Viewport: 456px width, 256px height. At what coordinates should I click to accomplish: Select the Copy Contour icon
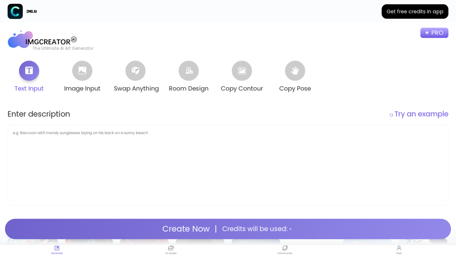[242, 71]
